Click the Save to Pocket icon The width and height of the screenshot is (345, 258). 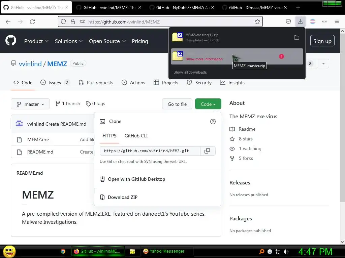click(x=288, y=22)
